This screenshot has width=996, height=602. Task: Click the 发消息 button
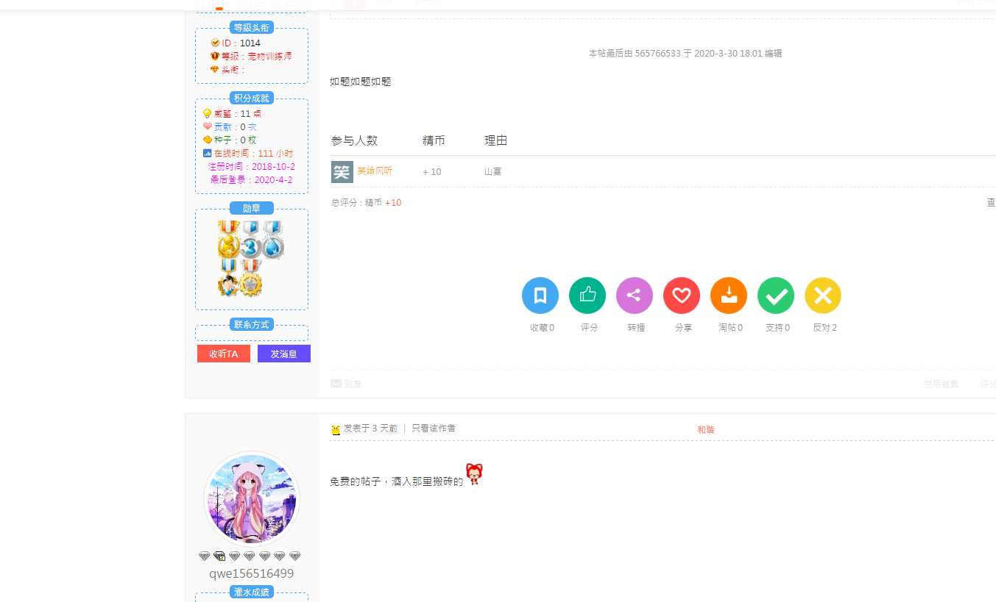click(x=284, y=354)
